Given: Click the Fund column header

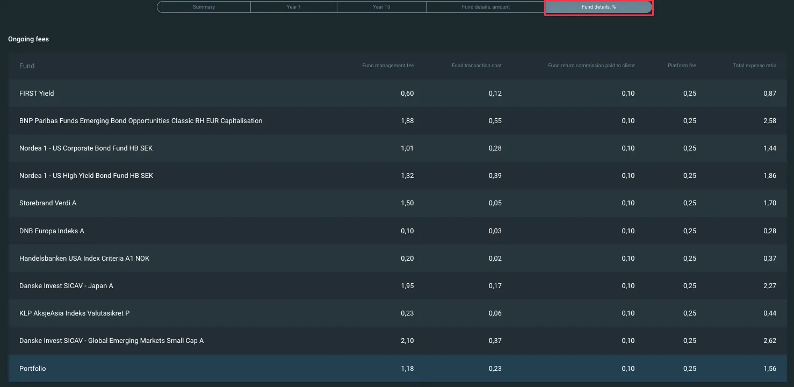Looking at the screenshot, I should point(27,66).
